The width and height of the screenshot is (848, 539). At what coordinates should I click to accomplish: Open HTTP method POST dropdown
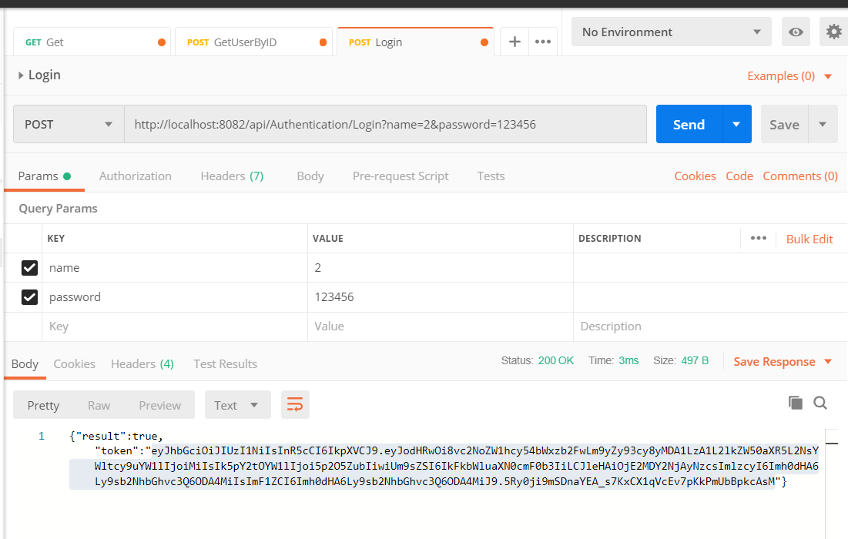(x=69, y=124)
